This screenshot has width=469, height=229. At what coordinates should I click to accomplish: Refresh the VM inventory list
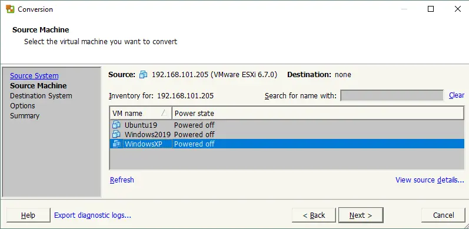pyautogui.click(x=122, y=180)
